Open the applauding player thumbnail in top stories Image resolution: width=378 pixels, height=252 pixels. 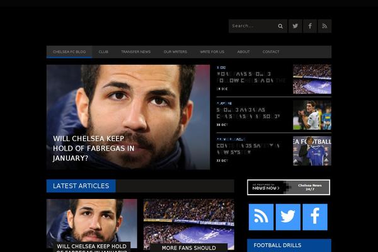click(x=312, y=115)
